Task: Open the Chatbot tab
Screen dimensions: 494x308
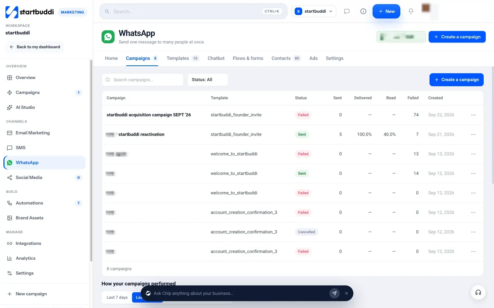Action: coord(216,59)
